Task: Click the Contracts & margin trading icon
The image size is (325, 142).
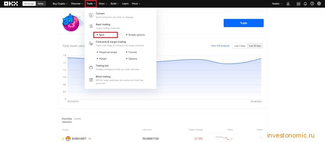Action: (x=91, y=43)
